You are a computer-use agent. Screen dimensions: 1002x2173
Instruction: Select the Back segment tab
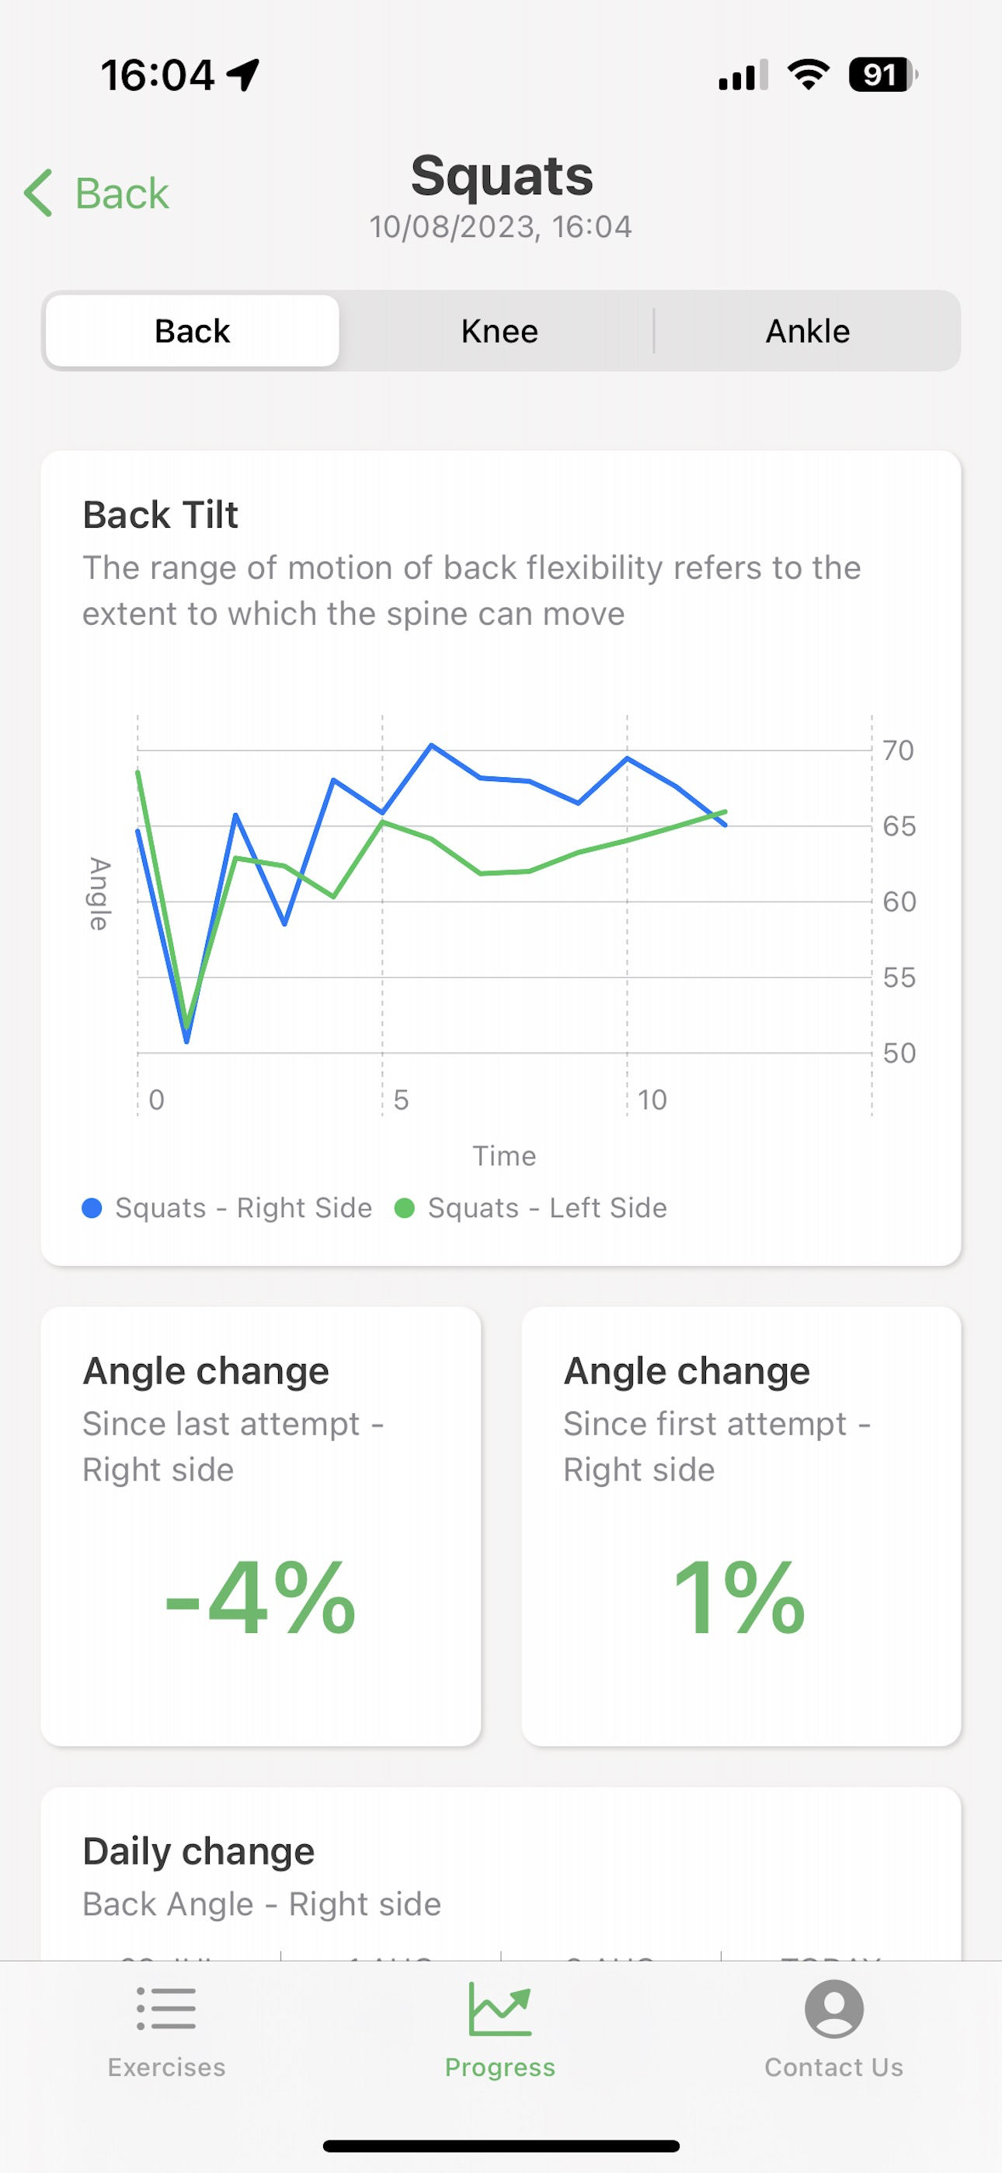(193, 330)
